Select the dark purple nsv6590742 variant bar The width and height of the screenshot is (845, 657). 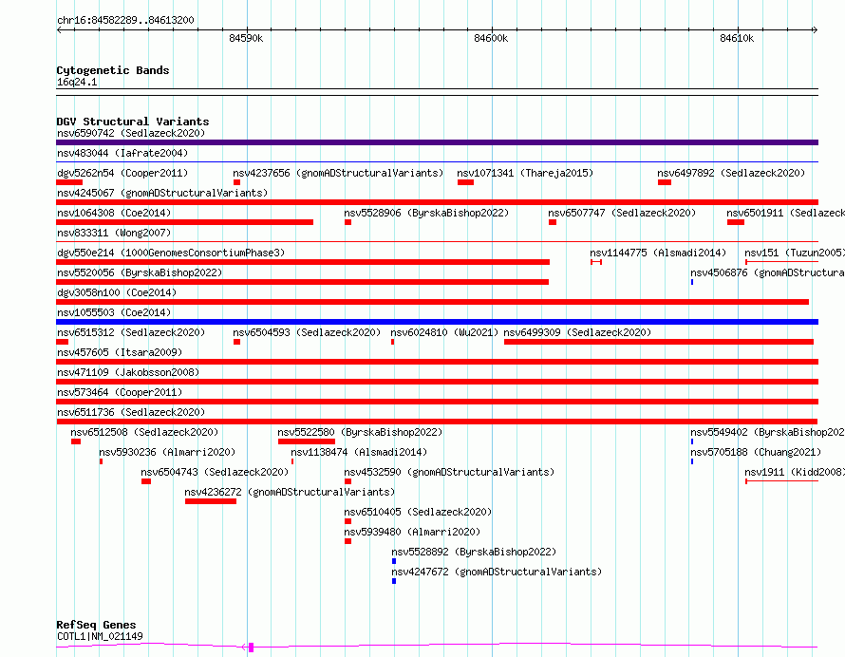(437, 142)
